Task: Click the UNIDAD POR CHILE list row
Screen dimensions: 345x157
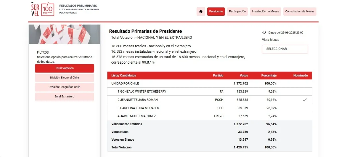Action: pos(210,83)
